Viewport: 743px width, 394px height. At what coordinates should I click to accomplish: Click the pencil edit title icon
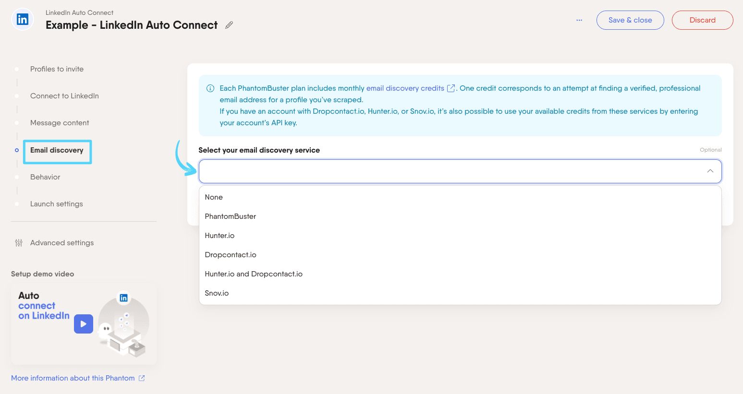[x=229, y=25]
